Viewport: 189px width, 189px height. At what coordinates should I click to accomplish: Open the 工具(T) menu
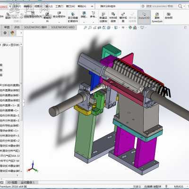(x=59, y=6)
